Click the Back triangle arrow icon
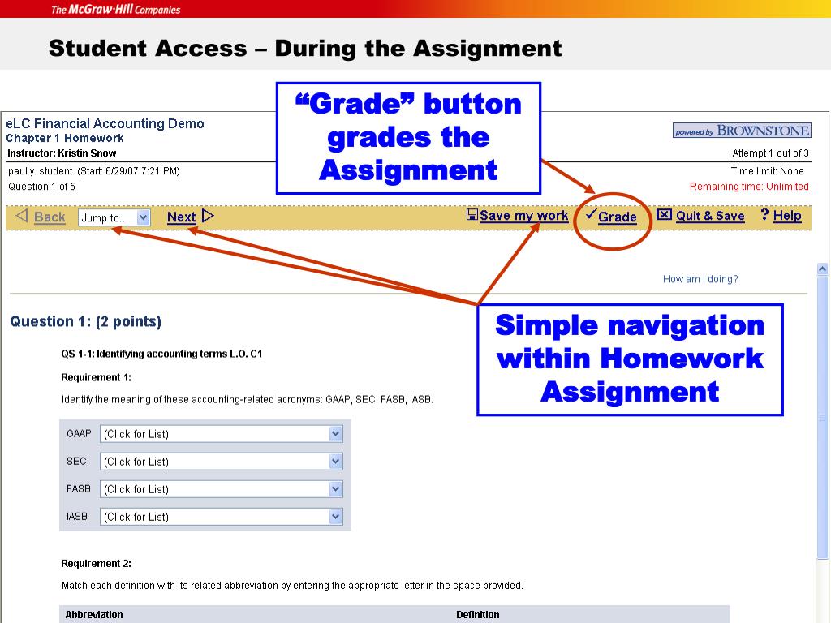 (x=22, y=216)
